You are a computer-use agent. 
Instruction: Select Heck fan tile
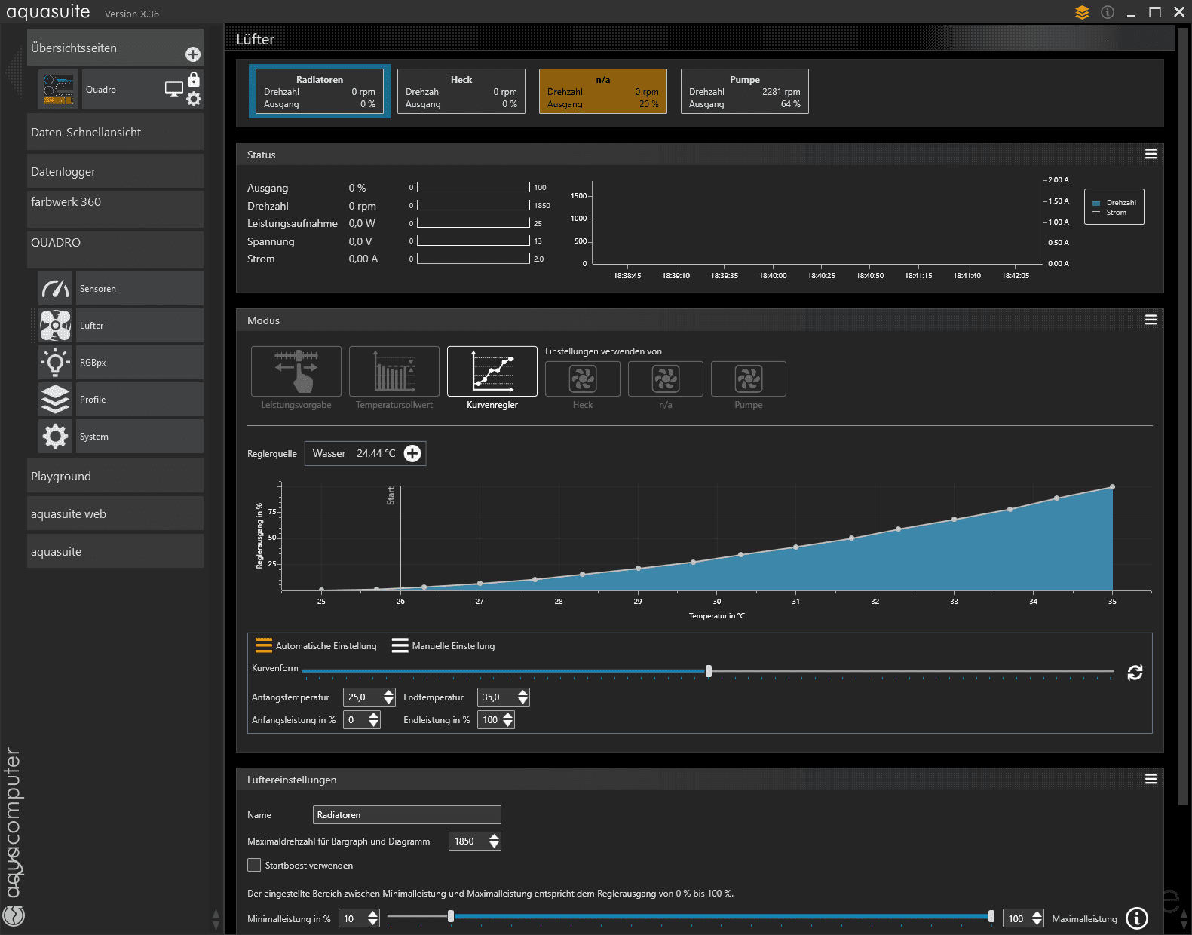(x=461, y=91)
